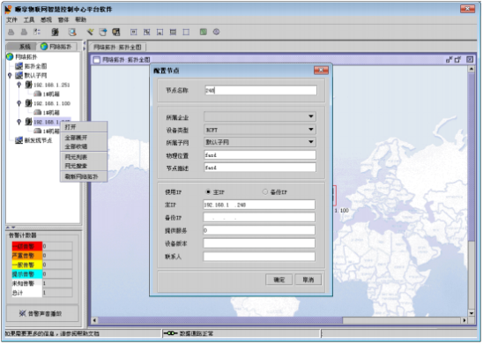Click the red 一级告警 color block
The width and height of the screenshot is (483, 344).
coord(27,246)
